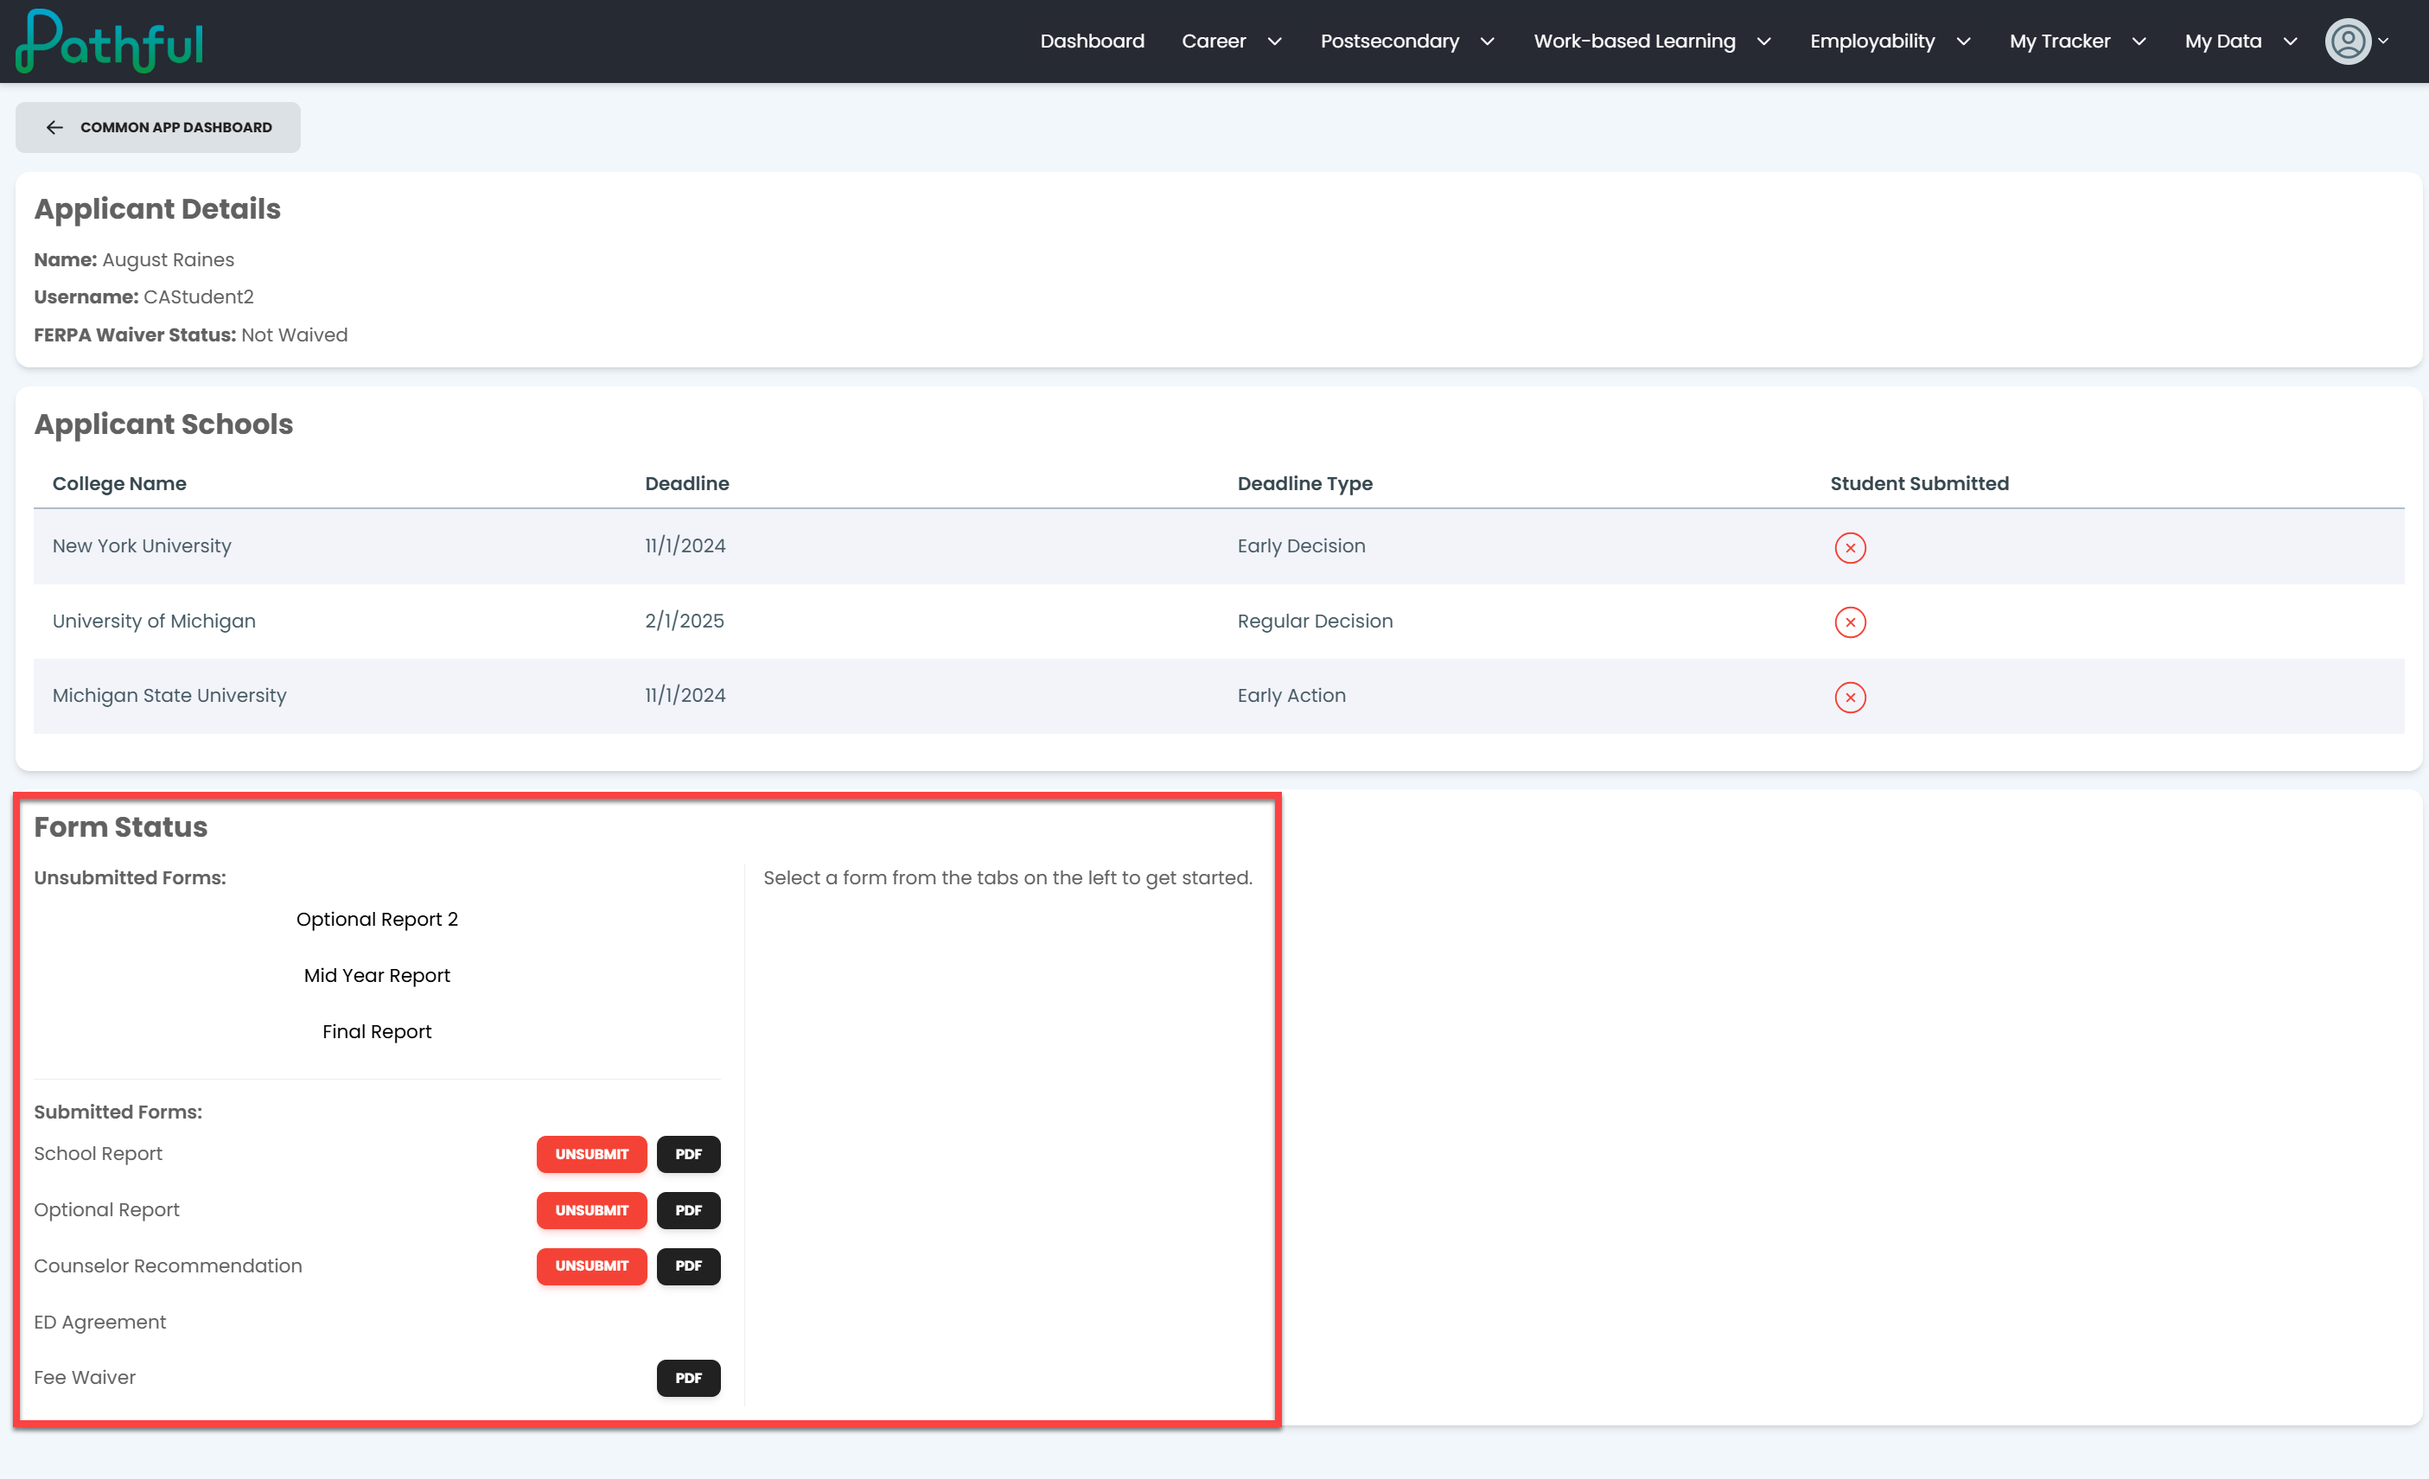Image resolution: width=2429 pixels, height=1479 pixels.
Task: Click the Deadline column header
Action: pyautogui.click(x=687, y=483)
